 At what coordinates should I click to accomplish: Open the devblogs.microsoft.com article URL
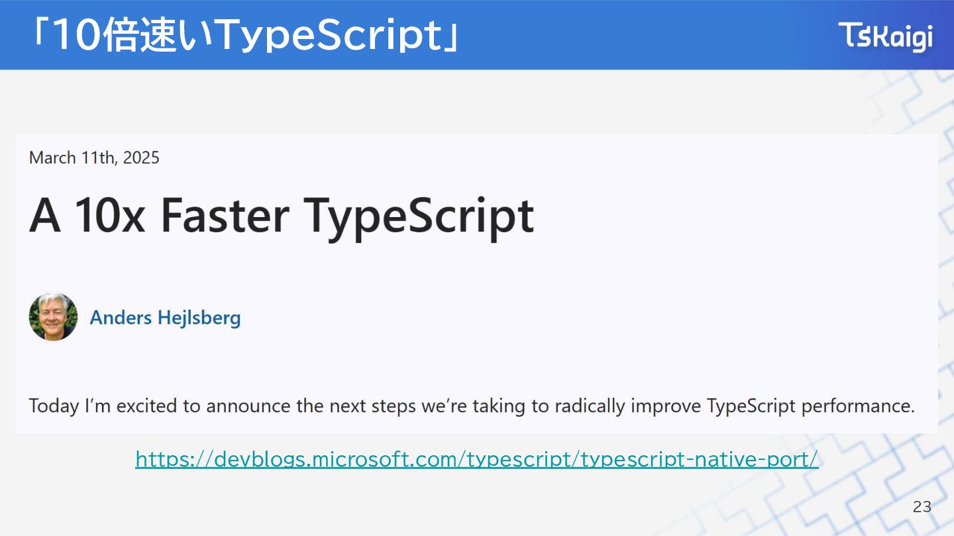click(x=476, y=459)
